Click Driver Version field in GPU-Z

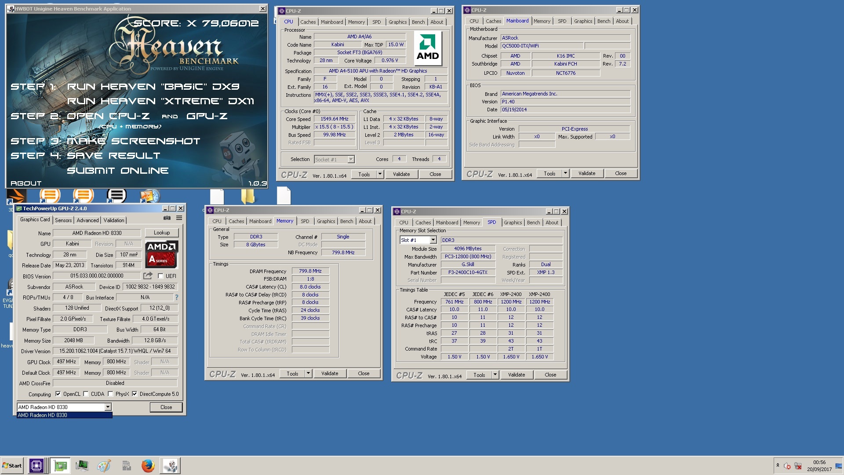115,351
